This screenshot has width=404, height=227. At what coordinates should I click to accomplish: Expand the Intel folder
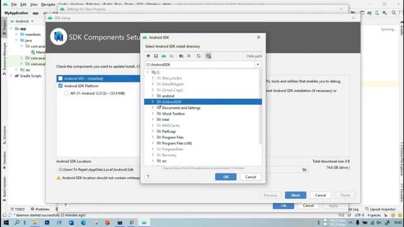[x=153, y=119]
